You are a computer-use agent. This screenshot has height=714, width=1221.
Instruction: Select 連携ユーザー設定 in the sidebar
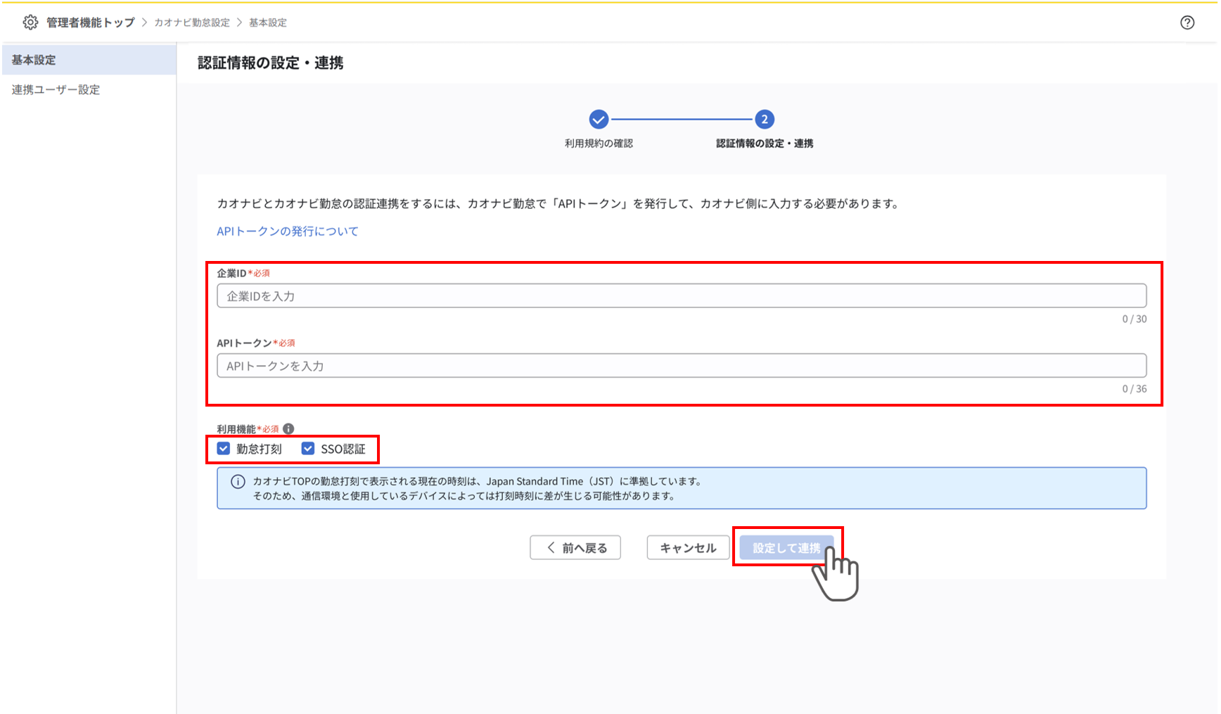pyautogui.click(x=55, y=89)
